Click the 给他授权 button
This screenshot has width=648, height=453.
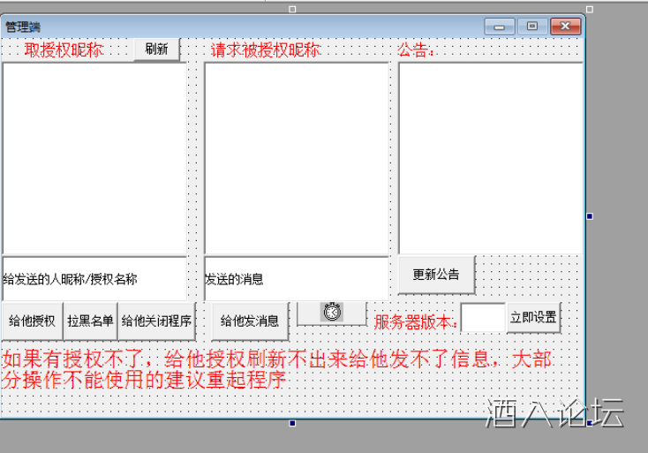pos(32,321)
